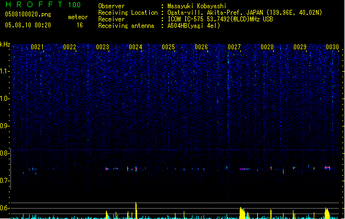Click the yellow power peak just after 0023
Screen dimensions: 345x219
coord(107,215)
